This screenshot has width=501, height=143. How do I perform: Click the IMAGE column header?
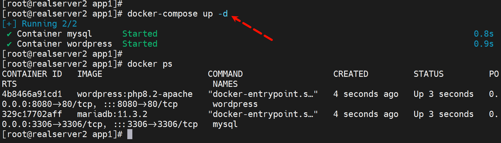(x=90, y=74)
